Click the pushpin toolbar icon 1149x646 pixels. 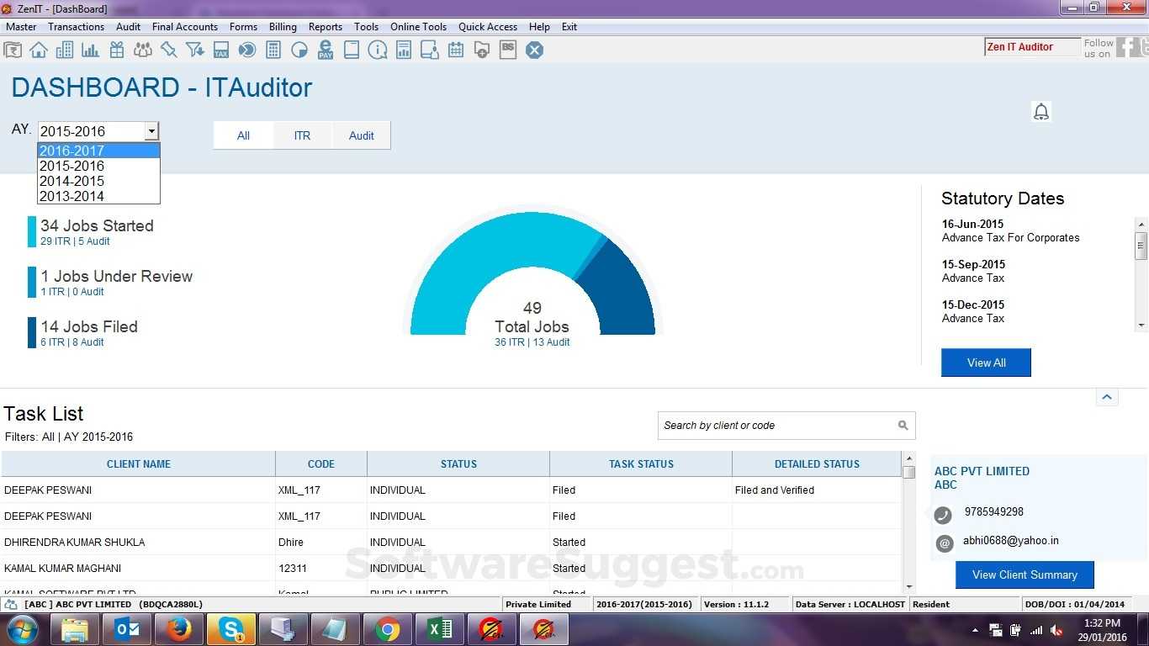pos(168,50)
